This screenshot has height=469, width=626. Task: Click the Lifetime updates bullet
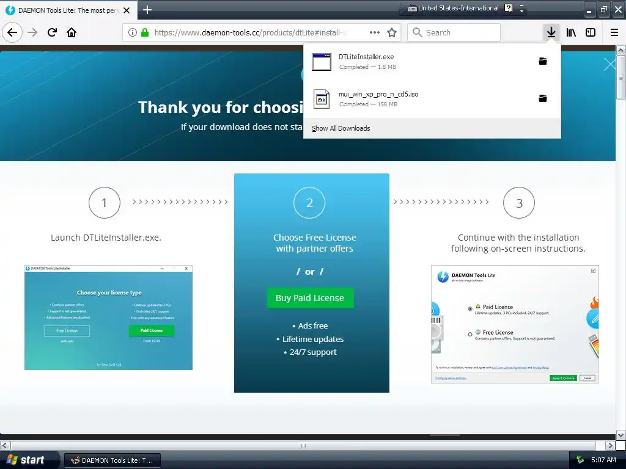click(310, 339)
